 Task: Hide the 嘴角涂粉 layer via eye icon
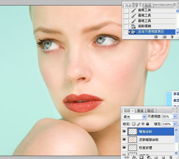124,131
